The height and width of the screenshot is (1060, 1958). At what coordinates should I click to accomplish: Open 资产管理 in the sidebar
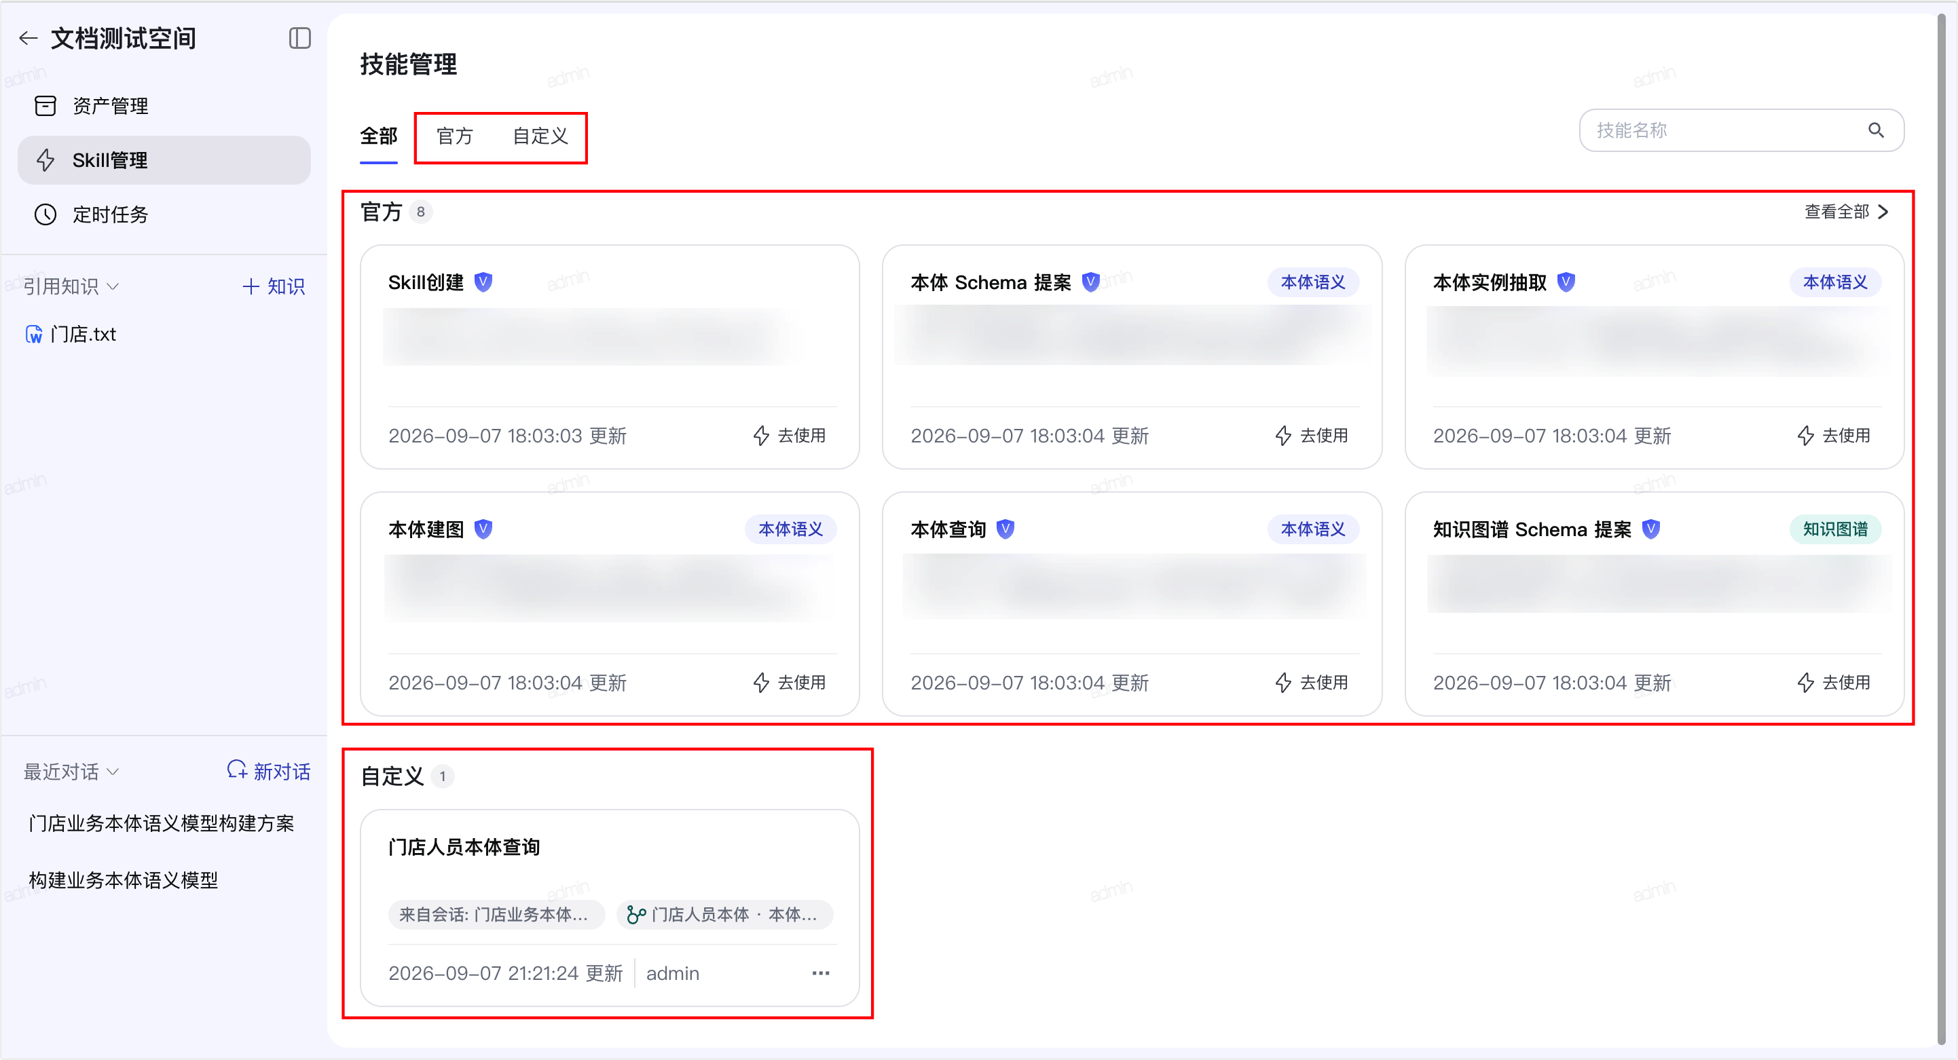point(164,106)
